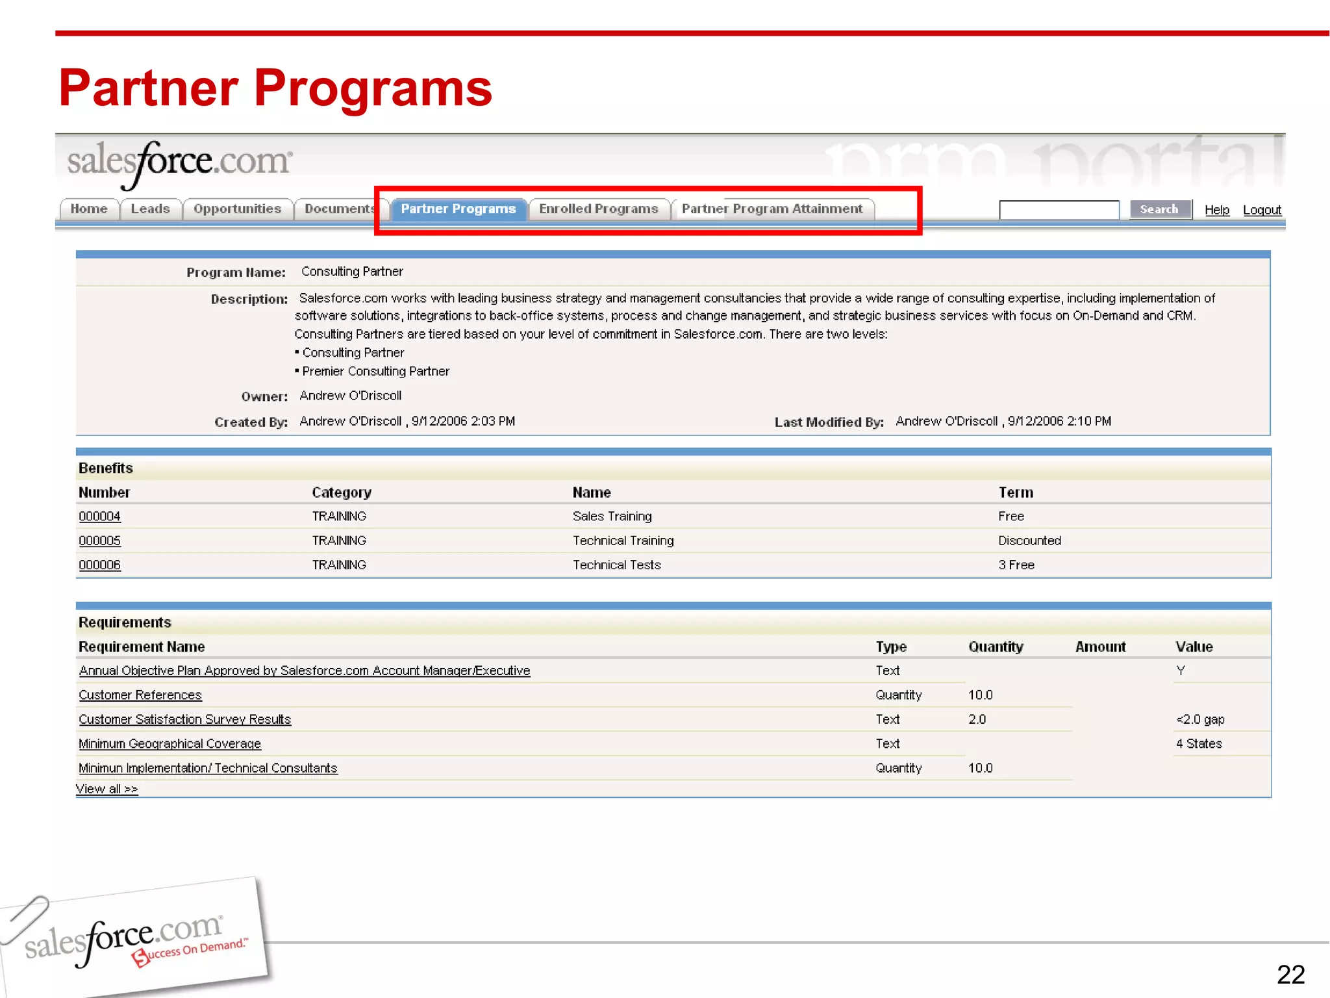This screenshot has width=1330, height=998.
Task: Click the Last Modified By value text
Action: point(1003,421)
